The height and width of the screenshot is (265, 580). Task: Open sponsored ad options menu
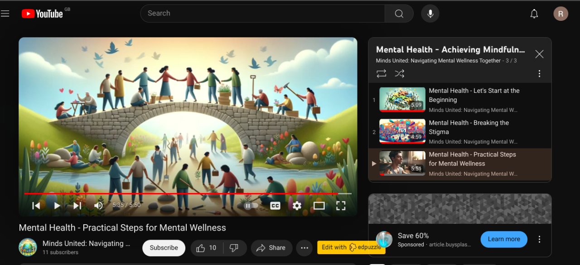click(539, 239)
